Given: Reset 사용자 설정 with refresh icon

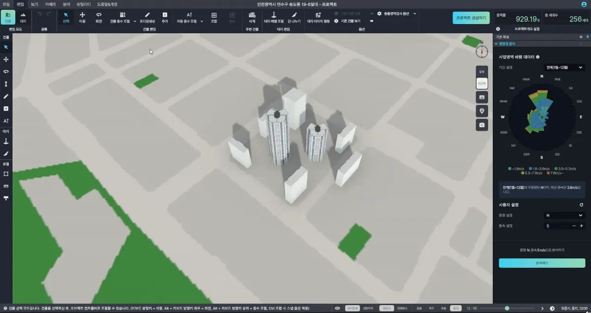Looking at the screenshot, I should pyautogui.click(x=581, y=205).
